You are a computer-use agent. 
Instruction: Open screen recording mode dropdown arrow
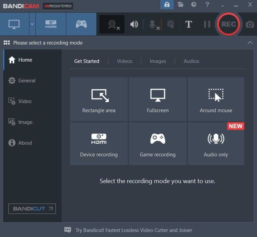pos(32,24)
